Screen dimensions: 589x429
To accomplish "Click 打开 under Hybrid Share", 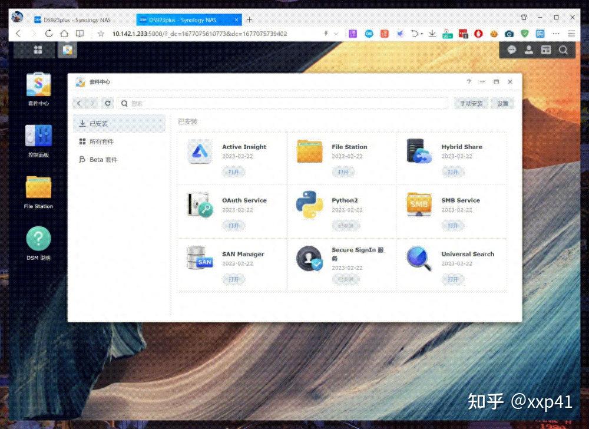I will point(452,172).
